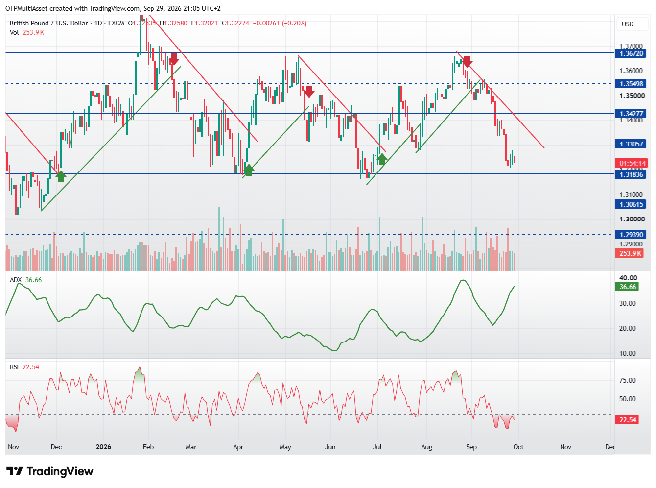Select the green up arrow in April
656x488 pixels.
(249, 170)
